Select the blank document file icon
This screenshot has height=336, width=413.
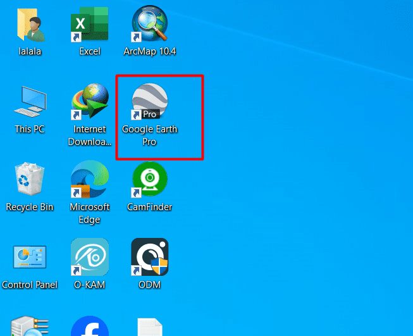[x=150, y=327]
